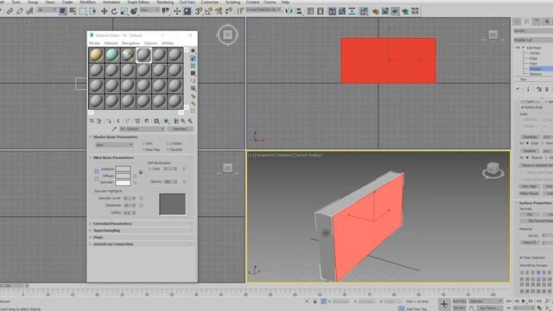Open the Material menu in Material Editor
The height and width of the screenshot is (311, 553).
point(111,43)
